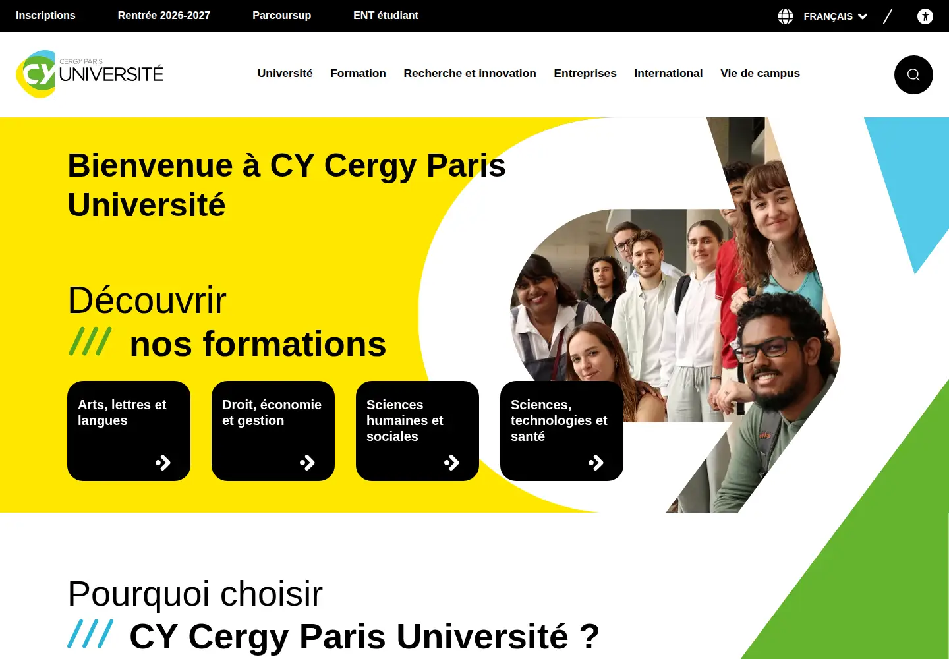
Task: Select the Sciences, technologies et santé card
Action: [561, 431]
